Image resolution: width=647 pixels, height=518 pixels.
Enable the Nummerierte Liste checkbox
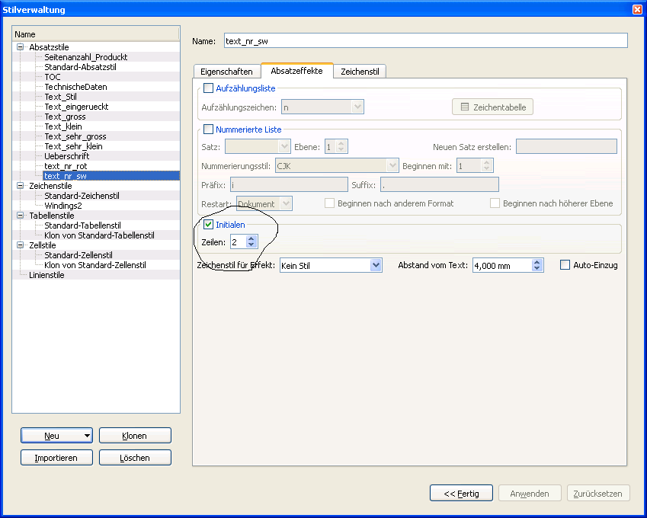tap(208, 129)
